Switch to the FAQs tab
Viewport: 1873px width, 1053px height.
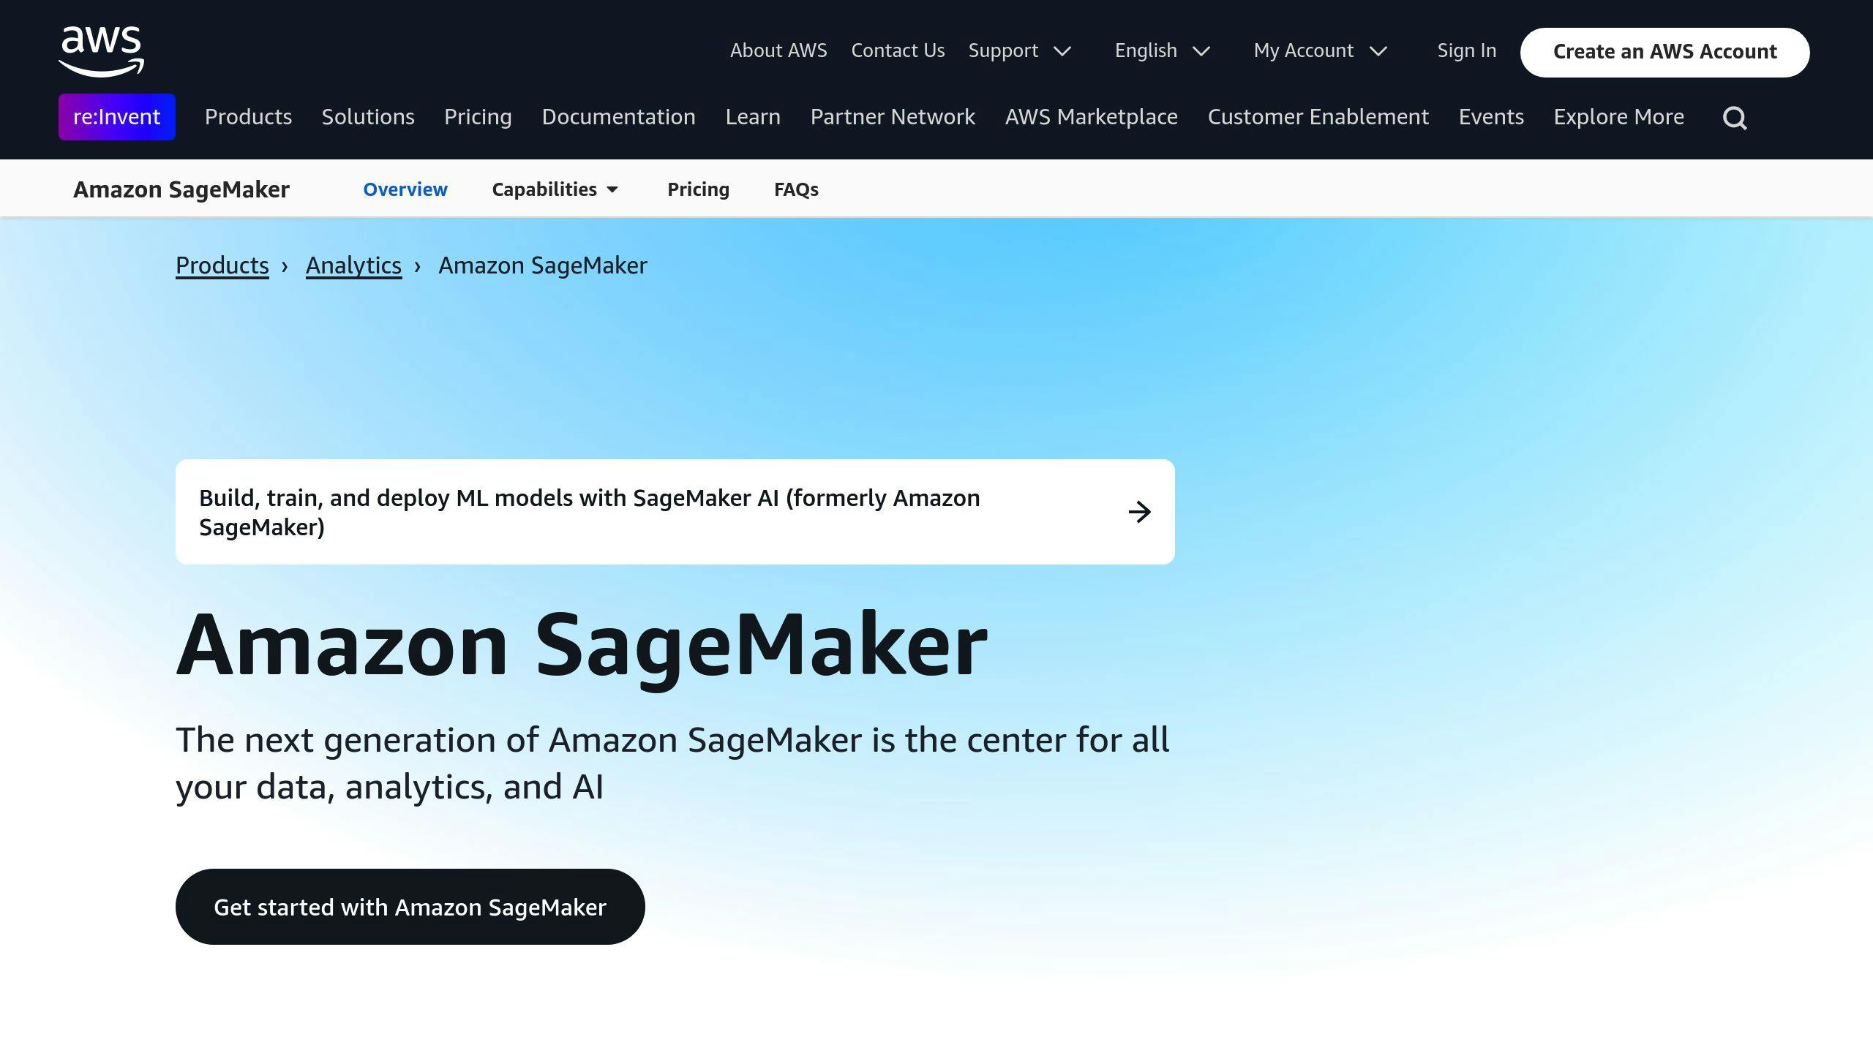pyautogui.click(x=796, y=189)
